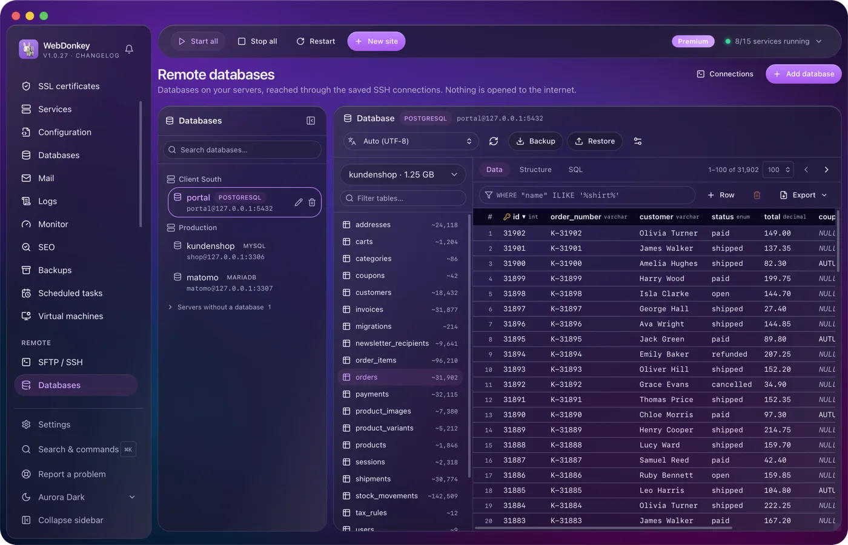Click the Restore button

click(595, 141)
